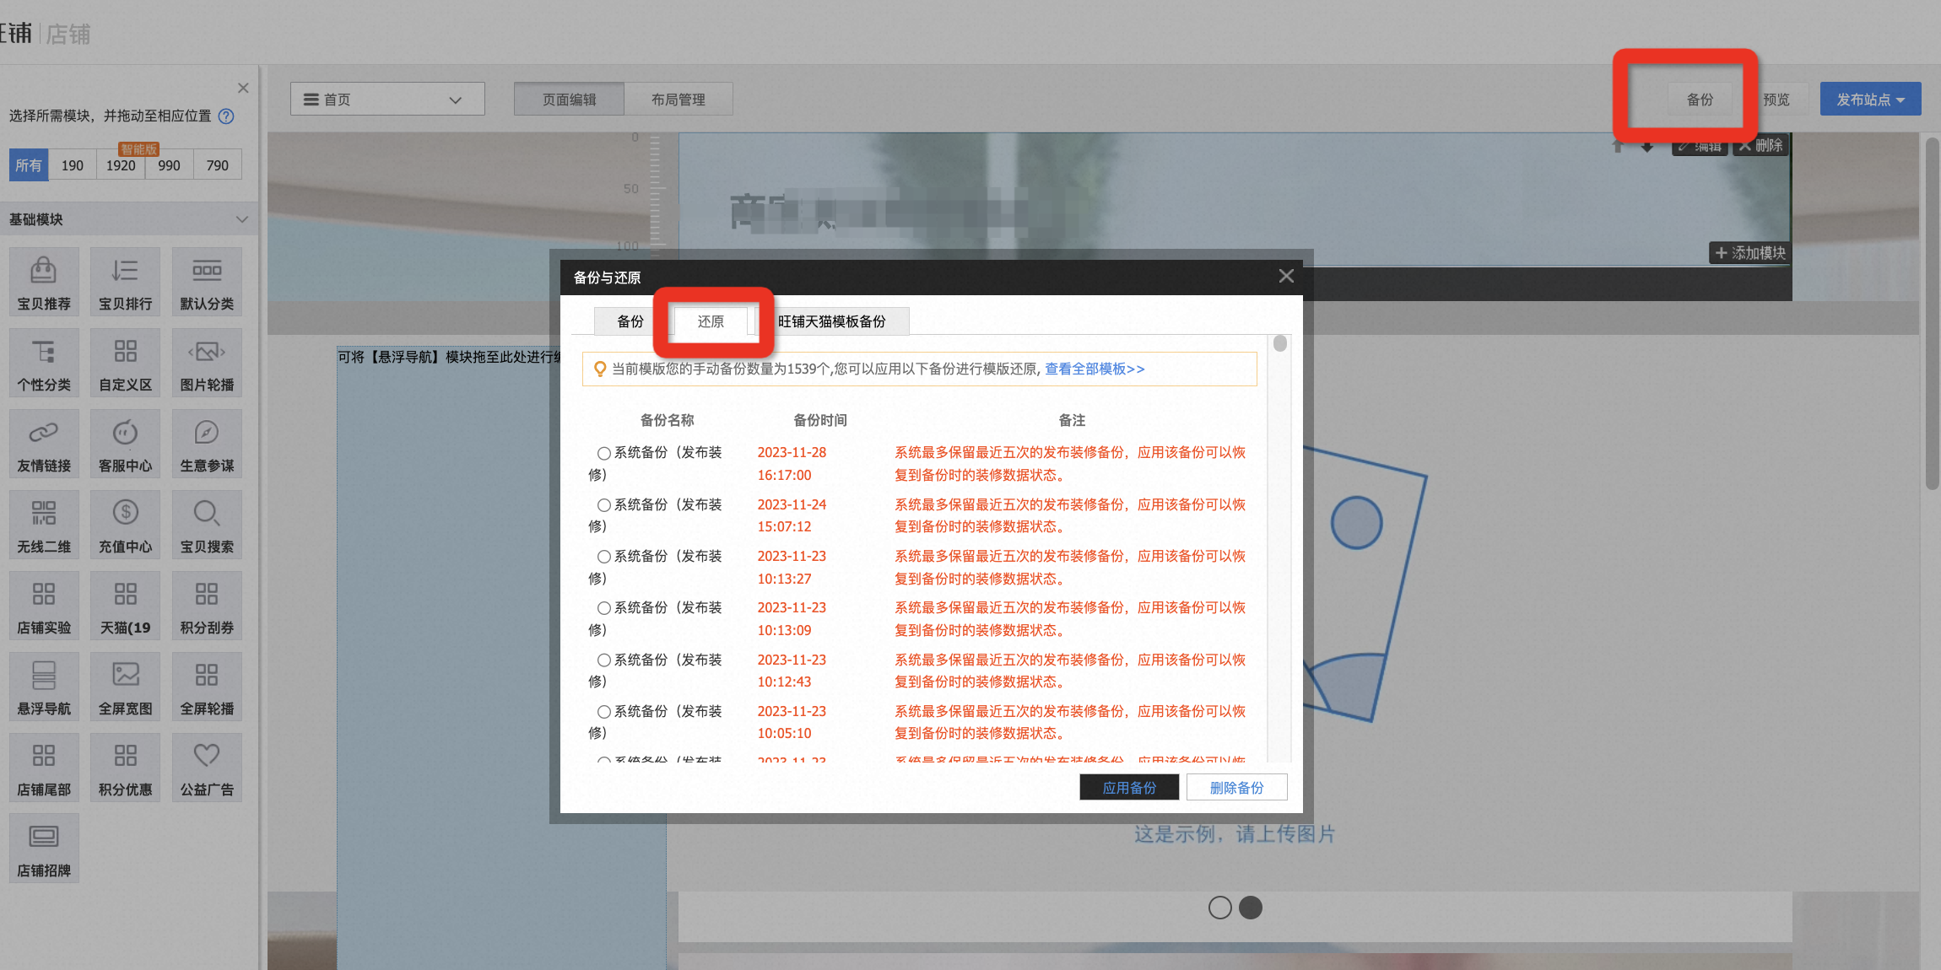Select the 客服中心 module icon
This screenshot has height=970, width=1941.
tap(125, 444)
